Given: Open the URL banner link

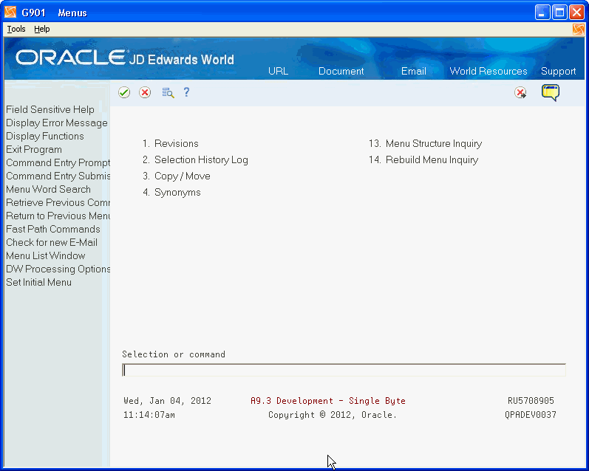Looking at the screenshot, I should 278,71.
